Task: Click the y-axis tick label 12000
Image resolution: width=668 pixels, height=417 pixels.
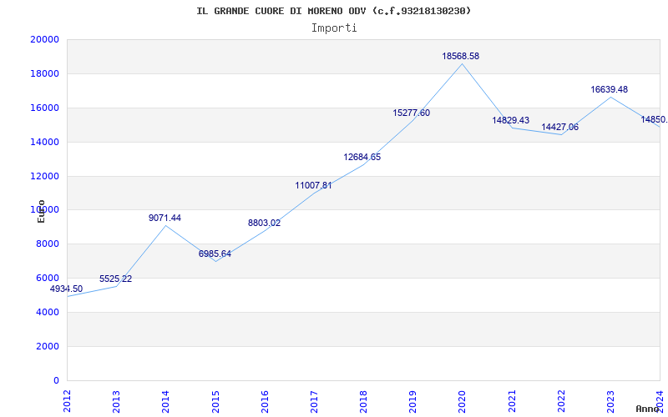Action: (45, 176)
